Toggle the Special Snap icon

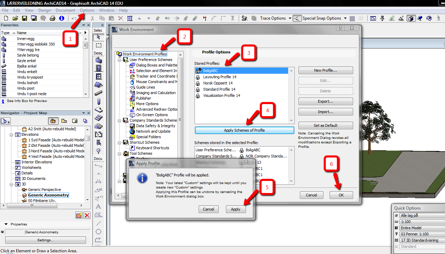coord(297,18)
